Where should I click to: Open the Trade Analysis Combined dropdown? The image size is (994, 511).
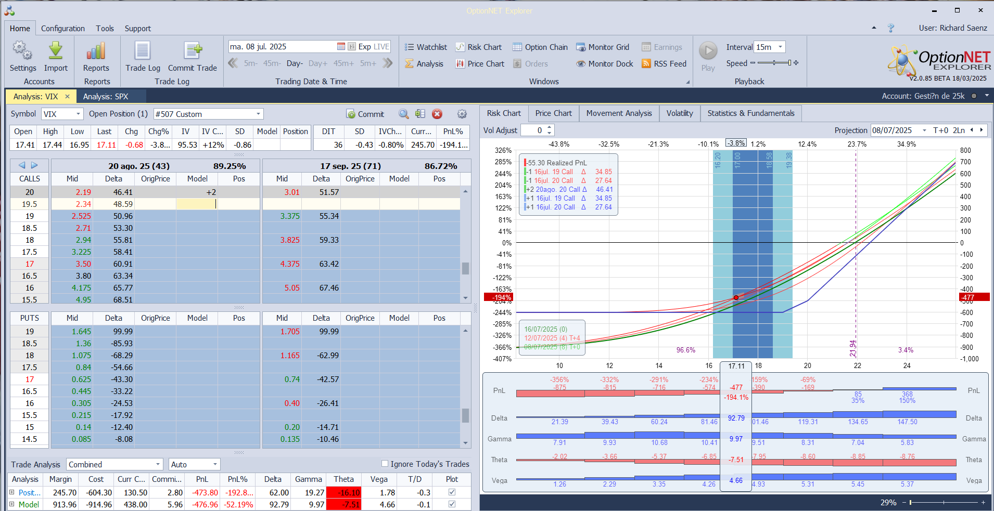point(158,464)
